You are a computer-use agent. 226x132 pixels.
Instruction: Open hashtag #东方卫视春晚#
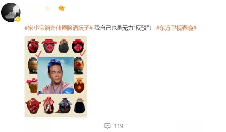(176, 28)
